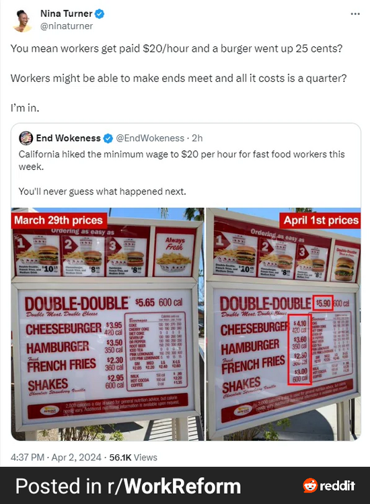
Task: Open the @EndWokeness handle link
Action: (150, 138)
